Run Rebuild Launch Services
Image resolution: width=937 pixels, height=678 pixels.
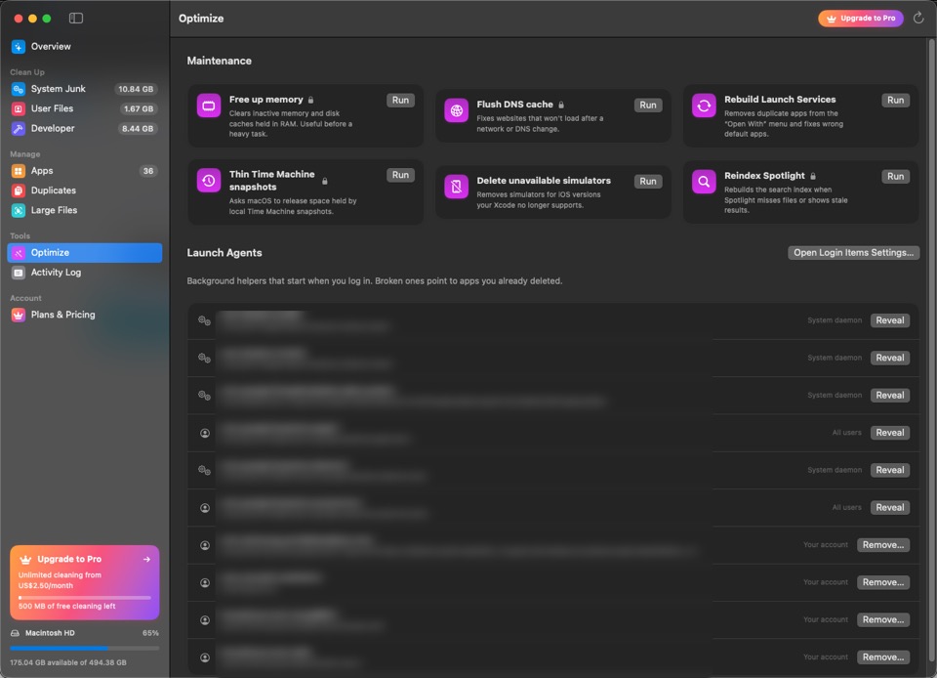pos(895,100)
